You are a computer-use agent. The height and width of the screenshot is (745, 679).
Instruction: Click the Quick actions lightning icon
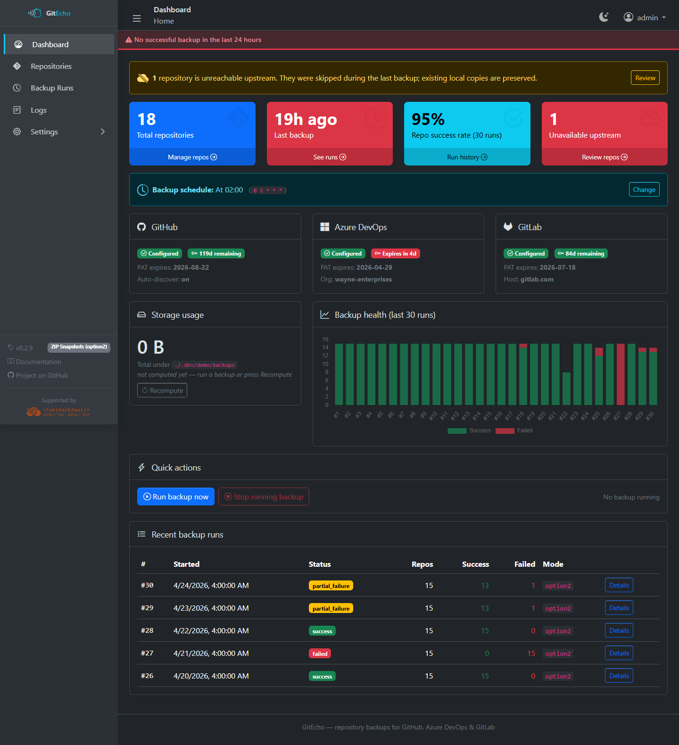[141, 468]
